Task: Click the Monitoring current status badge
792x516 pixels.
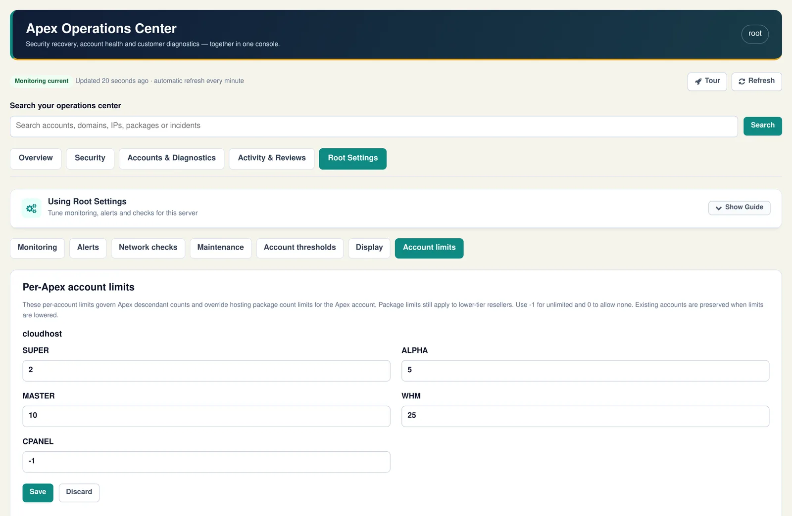Action: click(x=42, y=81)
